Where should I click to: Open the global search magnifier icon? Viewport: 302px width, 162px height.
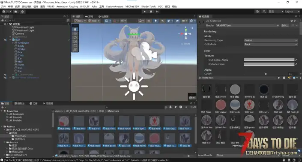point(264,12)
